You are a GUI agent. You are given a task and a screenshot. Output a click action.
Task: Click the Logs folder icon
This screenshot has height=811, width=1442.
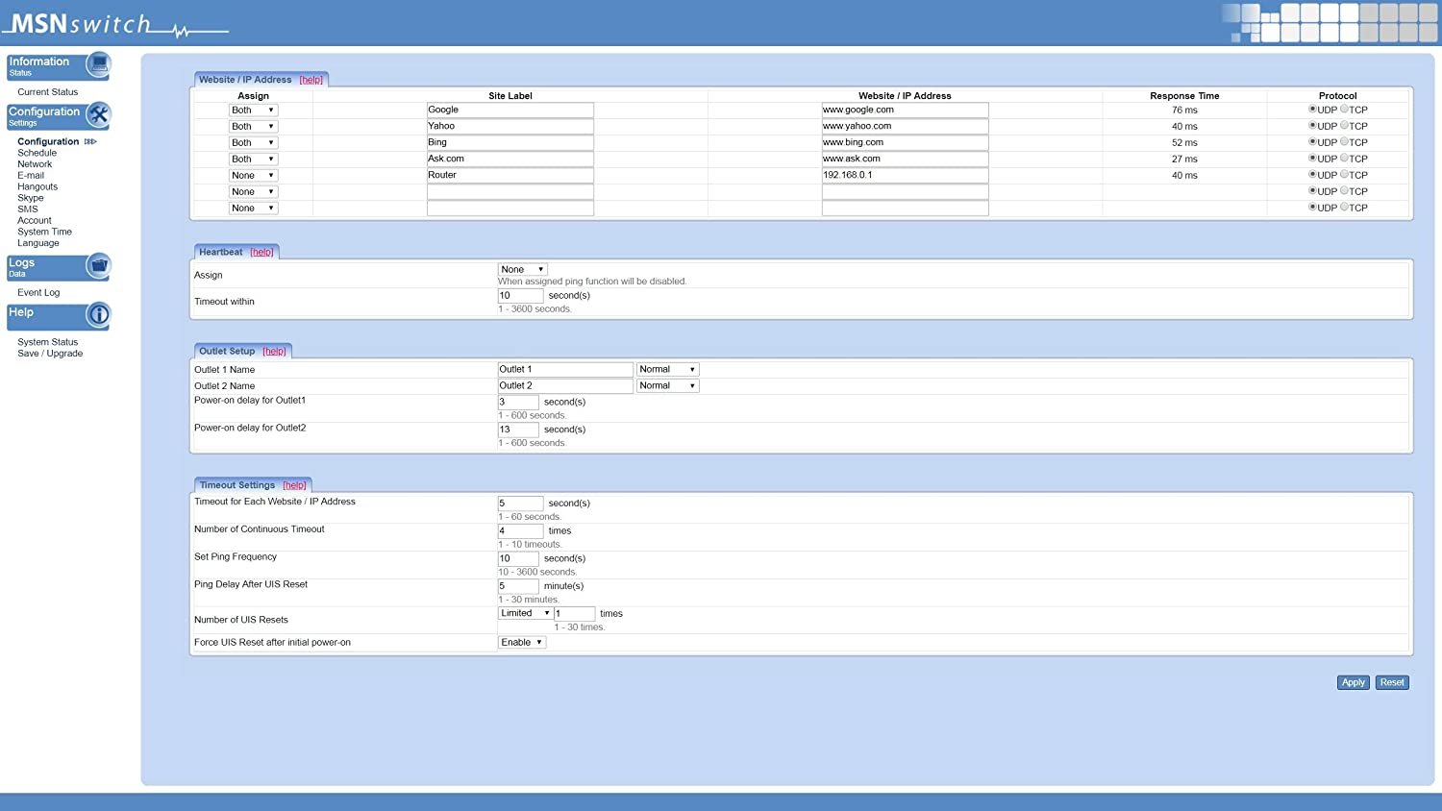pyautogui.click(x=98, y=265)
